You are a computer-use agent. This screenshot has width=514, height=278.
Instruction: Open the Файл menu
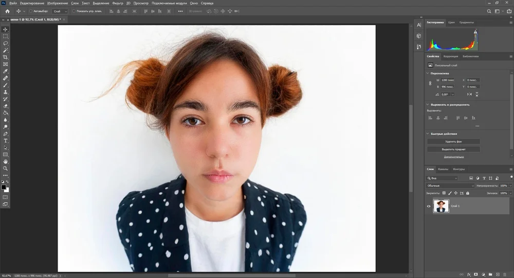coord(13,3)
